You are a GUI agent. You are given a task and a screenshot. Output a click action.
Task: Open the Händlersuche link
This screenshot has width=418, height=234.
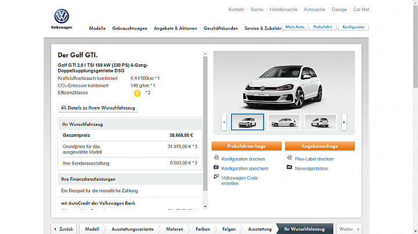click(283, 9)
